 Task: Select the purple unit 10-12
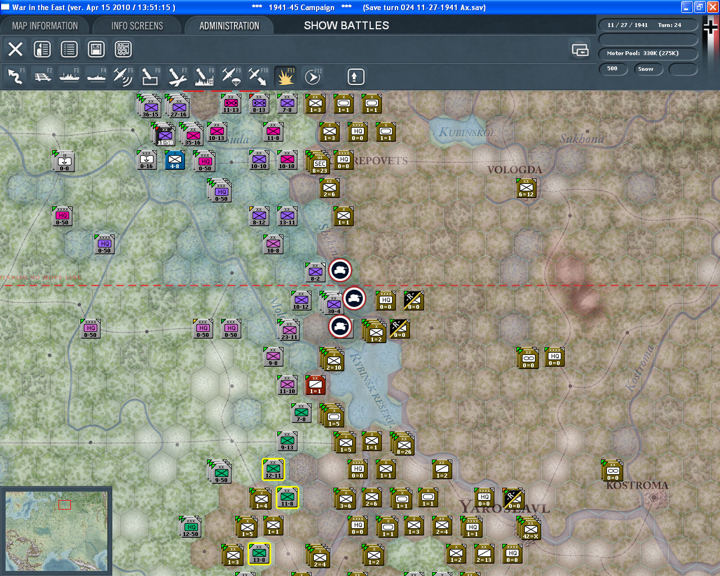pyautogui.click(x=301, y=301)
